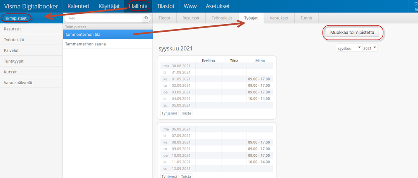Open the syyskuu month dropdown
Image resolution: width=418 pixels, height=178 pixels.
(x=349, y=48)
